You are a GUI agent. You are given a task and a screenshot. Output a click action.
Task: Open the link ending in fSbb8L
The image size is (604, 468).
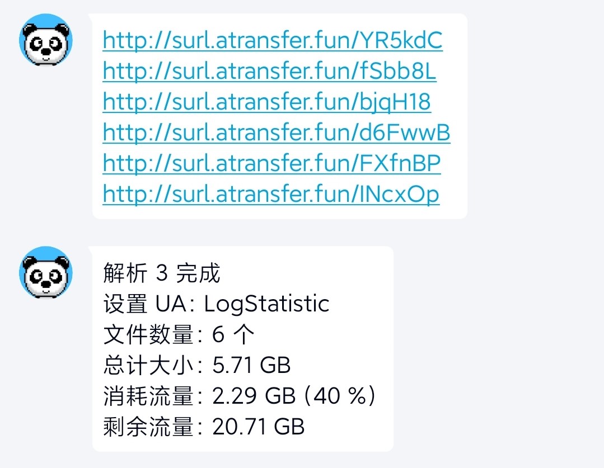269,72
